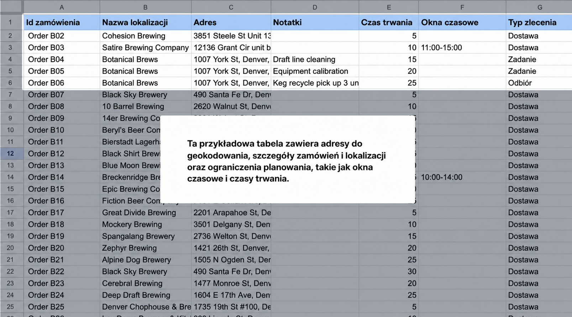
Task: Click the "Typ zlecenia" header cell
Action: pyautogui.click(x=539, y=22)
